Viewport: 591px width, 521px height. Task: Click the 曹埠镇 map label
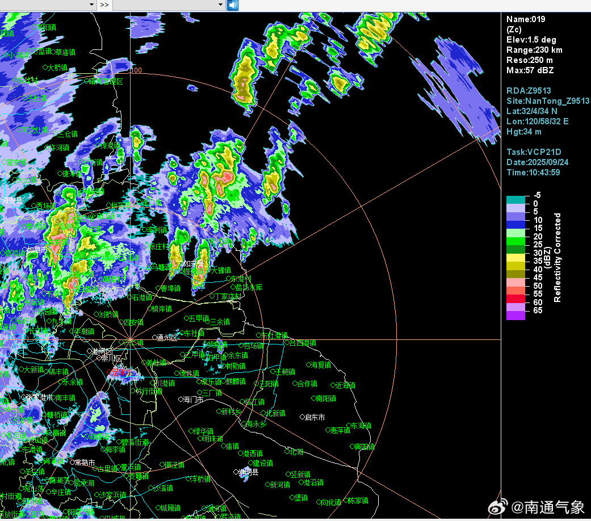point(170,288)
